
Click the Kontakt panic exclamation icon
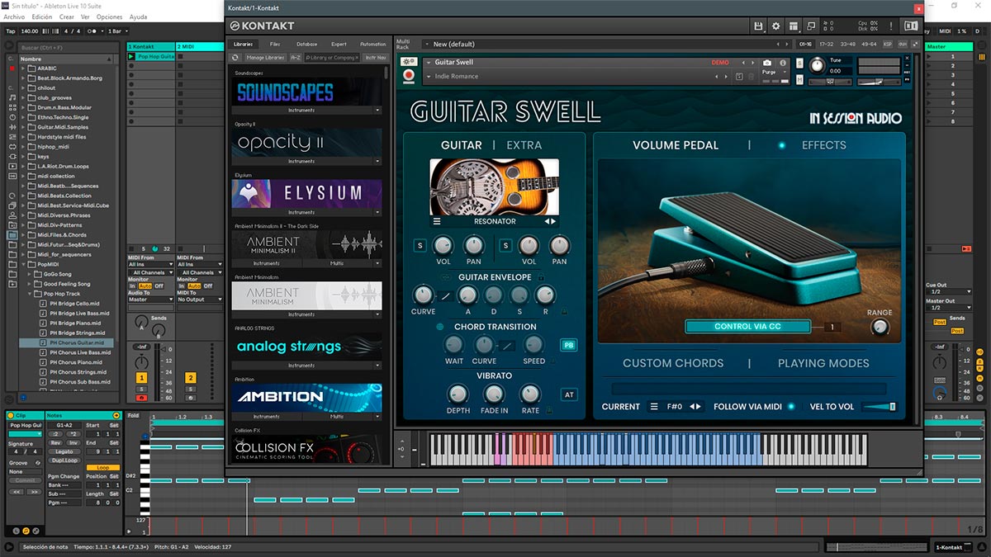pos(890,26)
